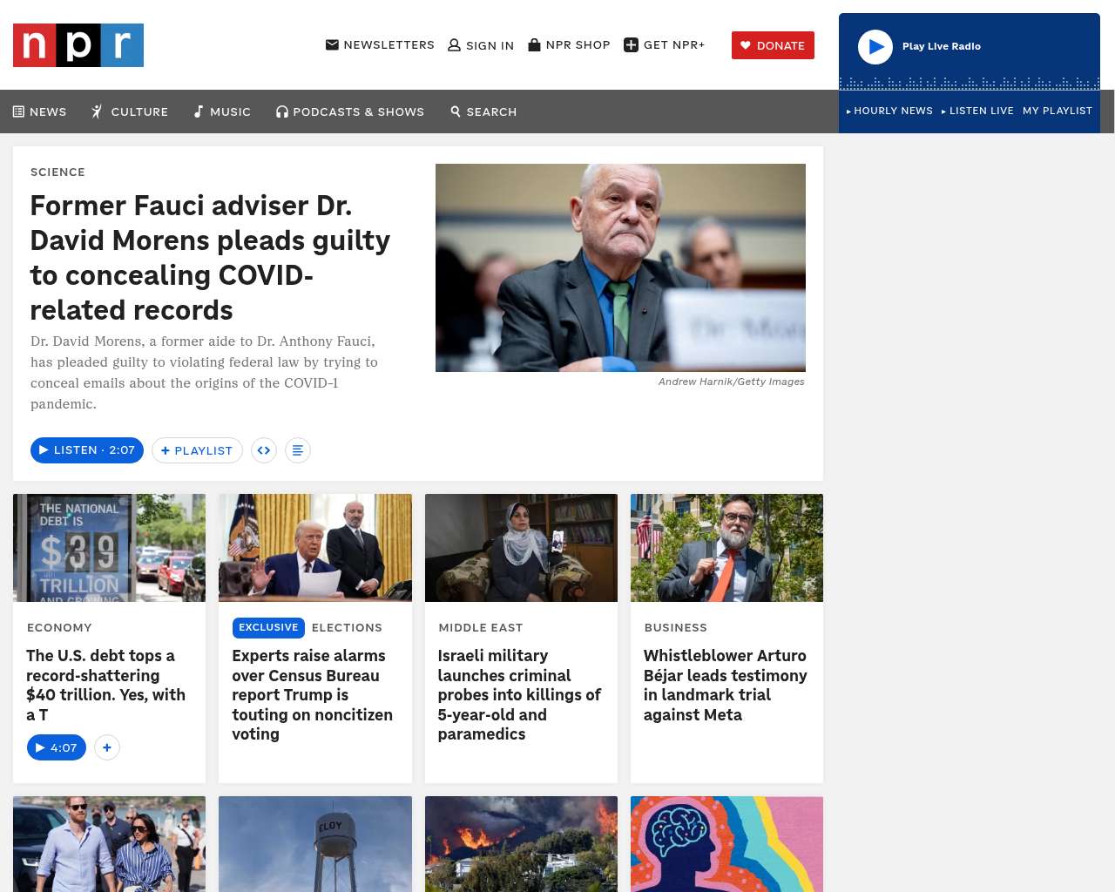Image resolution: width=1115 pixels, height=892 pixels.
Task: Open the Eloy water tower thumbnail
Action: pyautogui.click(x=315, y=844)
